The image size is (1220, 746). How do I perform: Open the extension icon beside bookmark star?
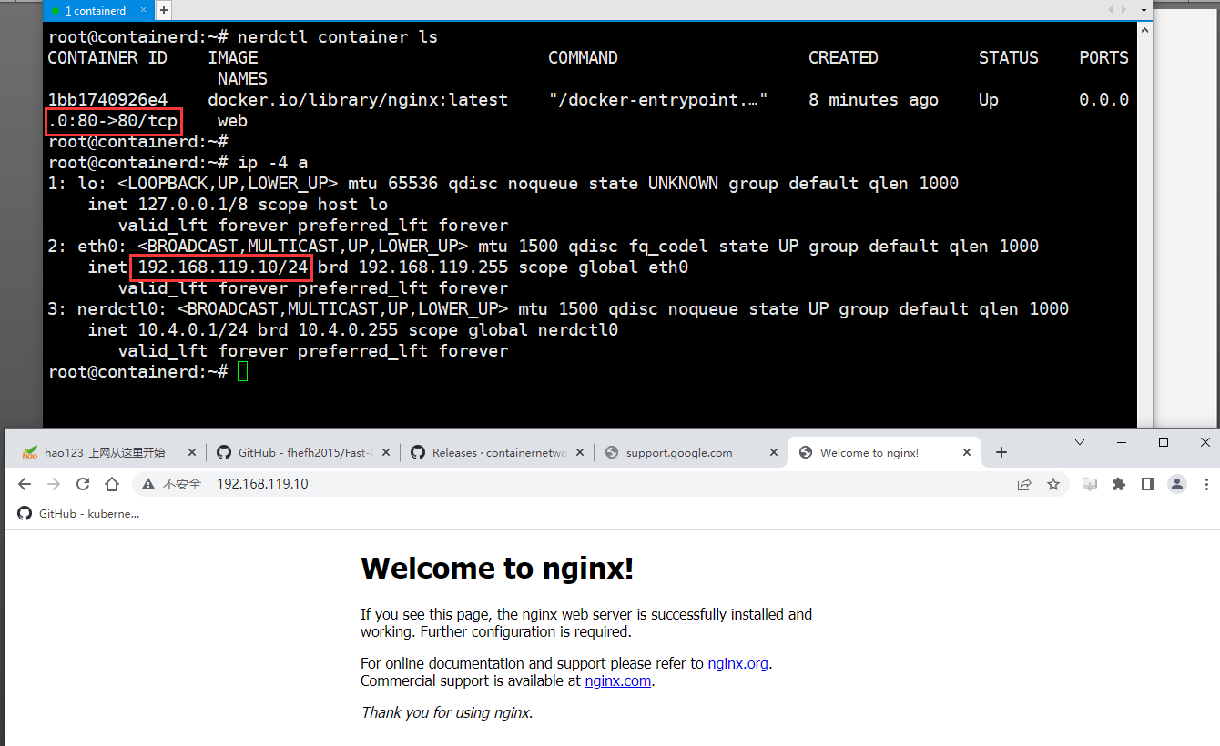pos(1090,484)
